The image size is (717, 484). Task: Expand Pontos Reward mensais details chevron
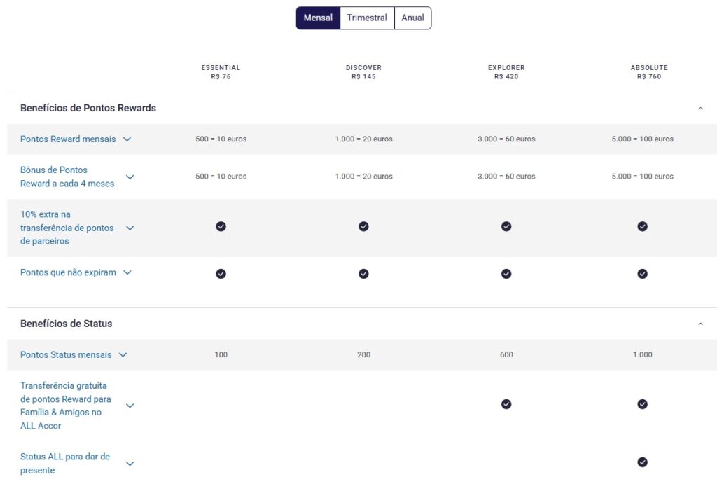click(127, 139)
